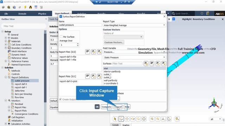Click the Compute button
The height and width of the screenshot is (126, 225).
coord(106,107)
